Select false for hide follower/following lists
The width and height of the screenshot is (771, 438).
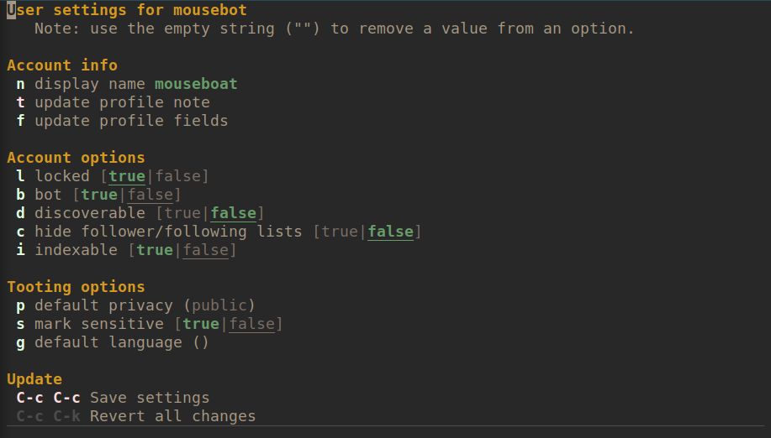coord(390,232)
